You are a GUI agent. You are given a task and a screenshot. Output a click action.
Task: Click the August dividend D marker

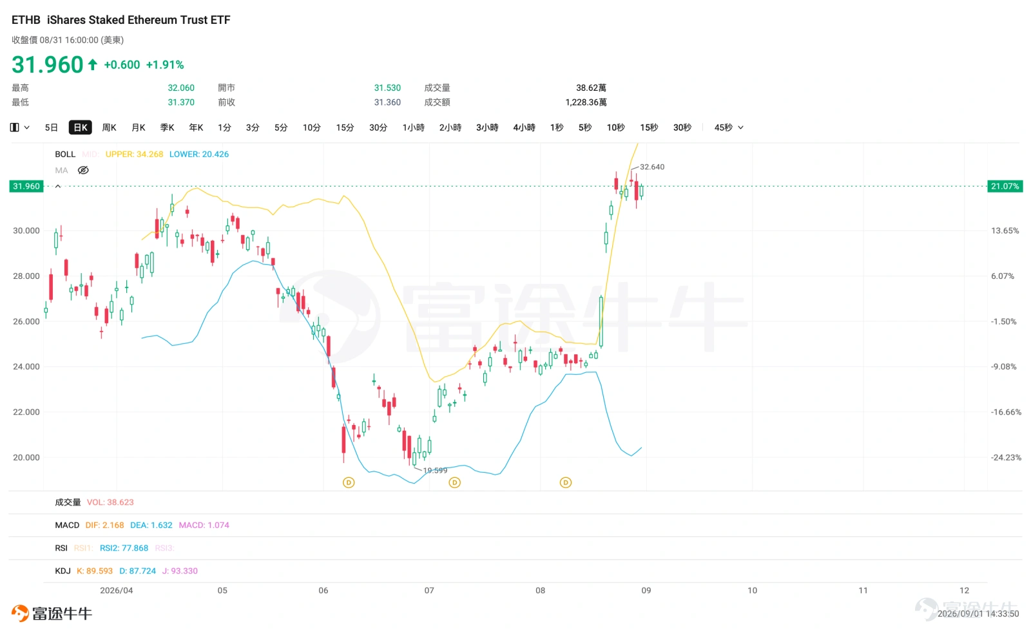click(566, 482)
